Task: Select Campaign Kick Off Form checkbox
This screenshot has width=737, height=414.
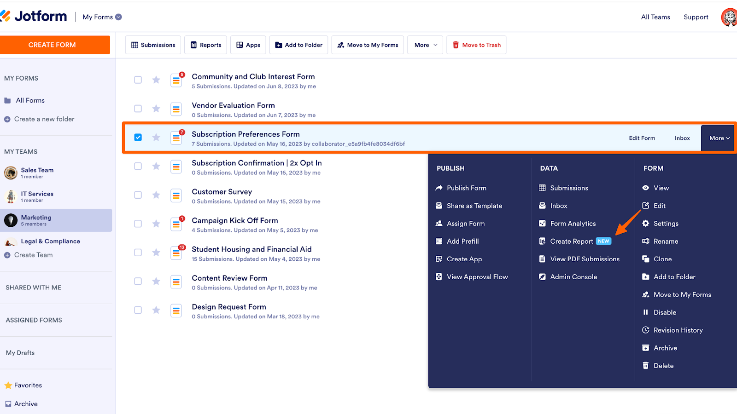Action: 138,224
